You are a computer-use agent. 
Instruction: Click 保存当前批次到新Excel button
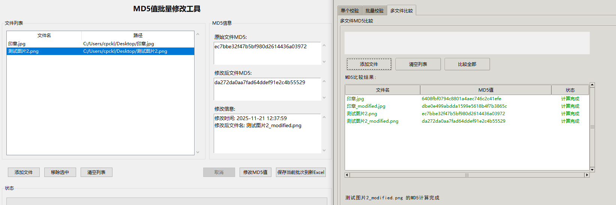tap(301, 172)
